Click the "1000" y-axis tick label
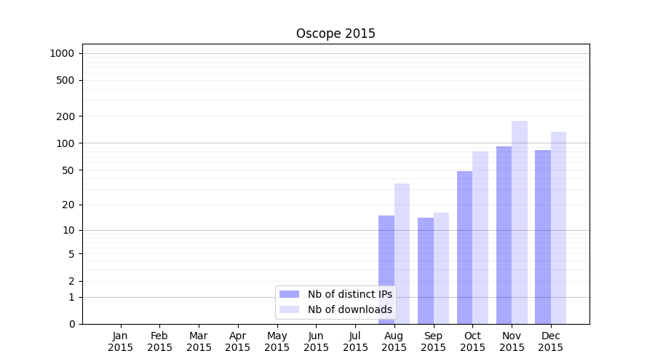 (62, 53)
